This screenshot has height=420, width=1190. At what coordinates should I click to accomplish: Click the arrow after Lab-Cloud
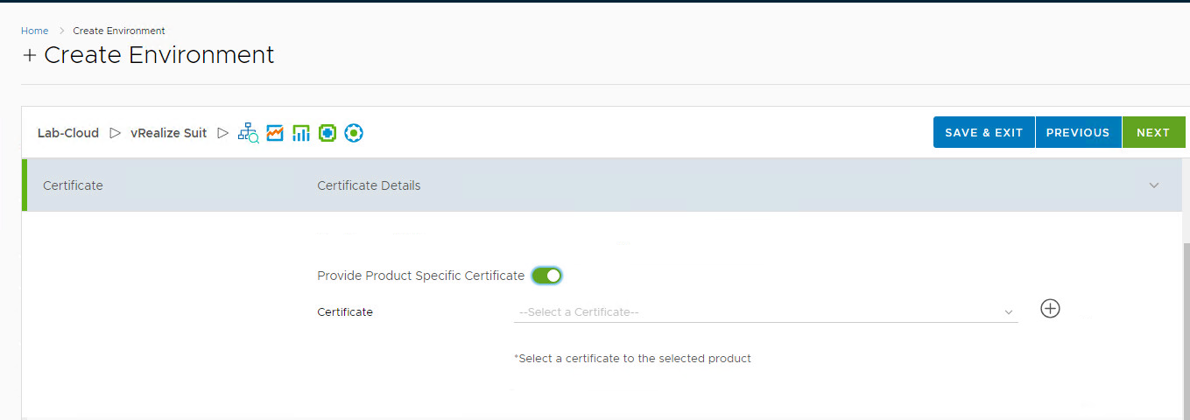pos(116,133)
